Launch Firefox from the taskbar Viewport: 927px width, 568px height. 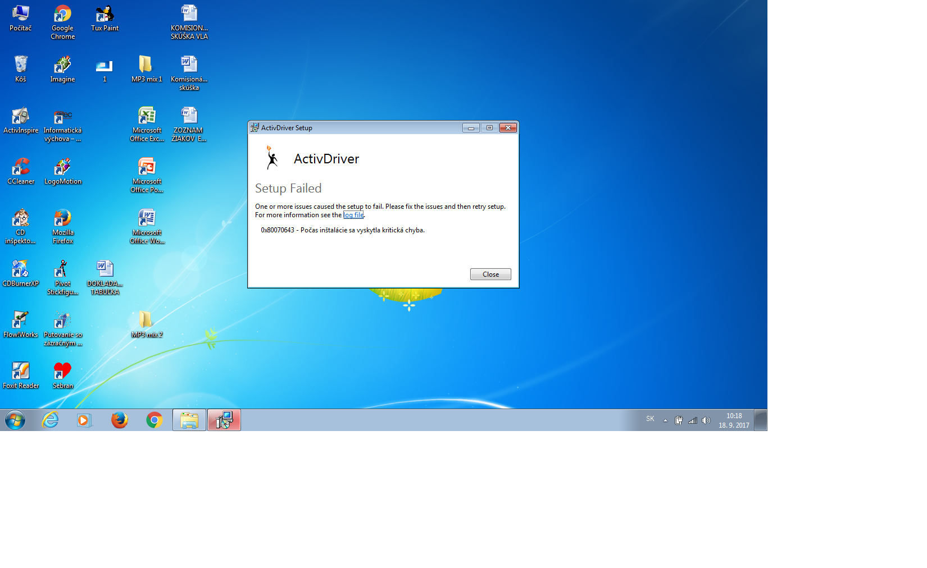click(x=119, y=420)
